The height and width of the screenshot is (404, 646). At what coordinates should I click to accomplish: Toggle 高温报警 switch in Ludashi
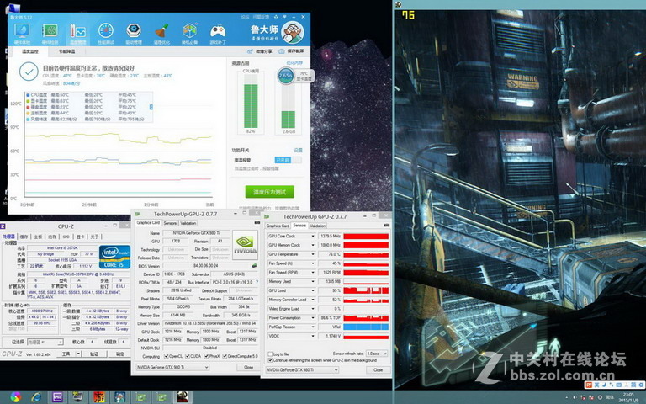[x=288, y=160]
